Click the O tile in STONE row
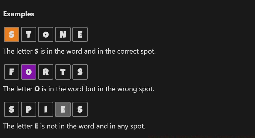Viewport: 255px width, 138px height. click(x=46, y=34)
